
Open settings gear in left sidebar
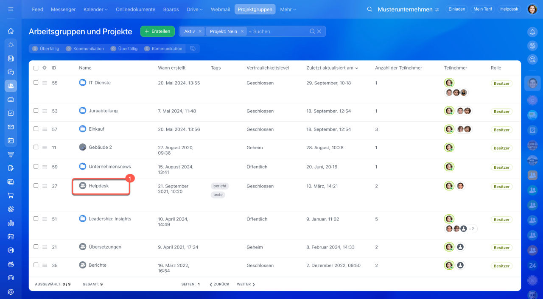11,292
